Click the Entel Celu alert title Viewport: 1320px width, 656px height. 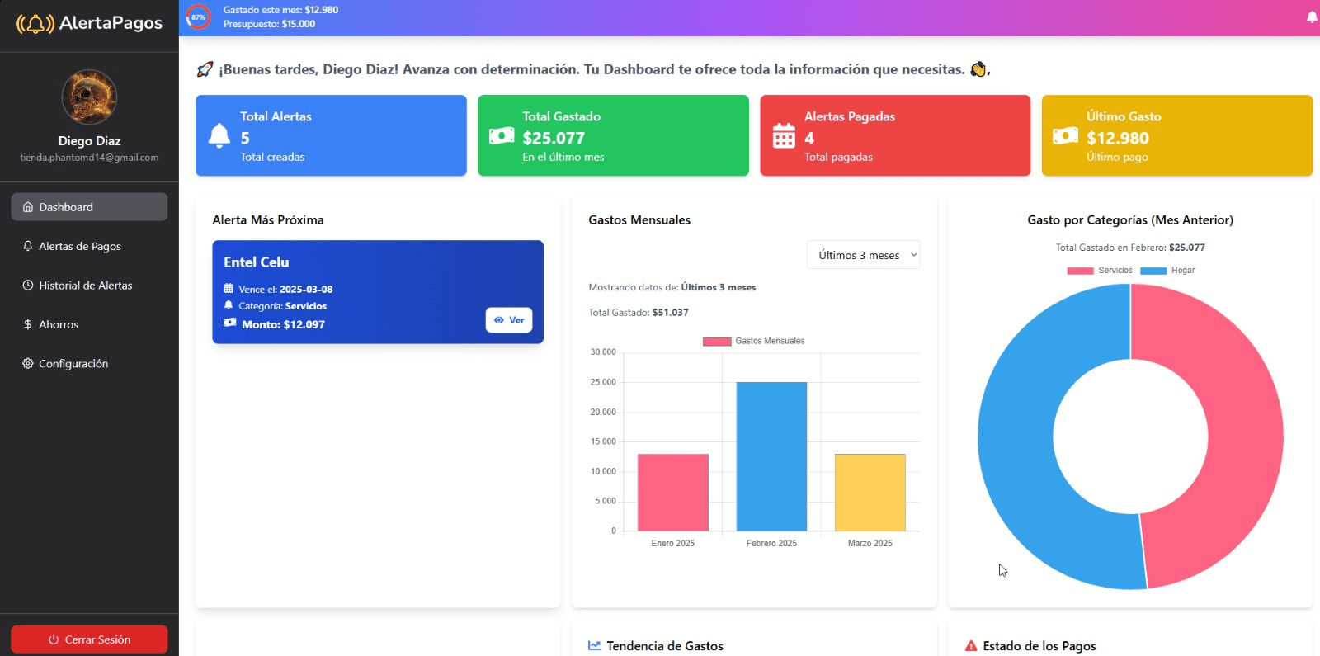(257, 262)
